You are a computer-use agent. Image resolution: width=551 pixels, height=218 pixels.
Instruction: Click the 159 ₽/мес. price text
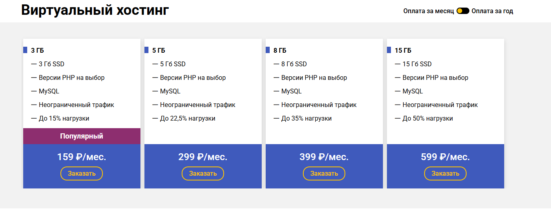point(82,157)
